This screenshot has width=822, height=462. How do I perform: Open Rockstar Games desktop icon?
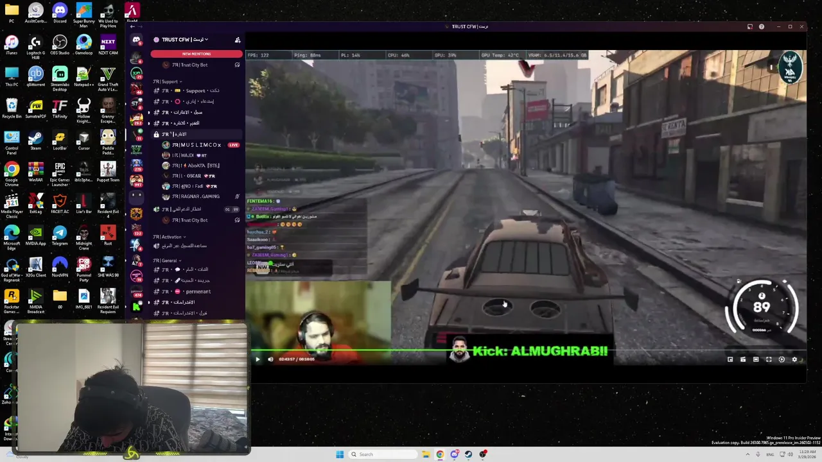coord(12,300)
